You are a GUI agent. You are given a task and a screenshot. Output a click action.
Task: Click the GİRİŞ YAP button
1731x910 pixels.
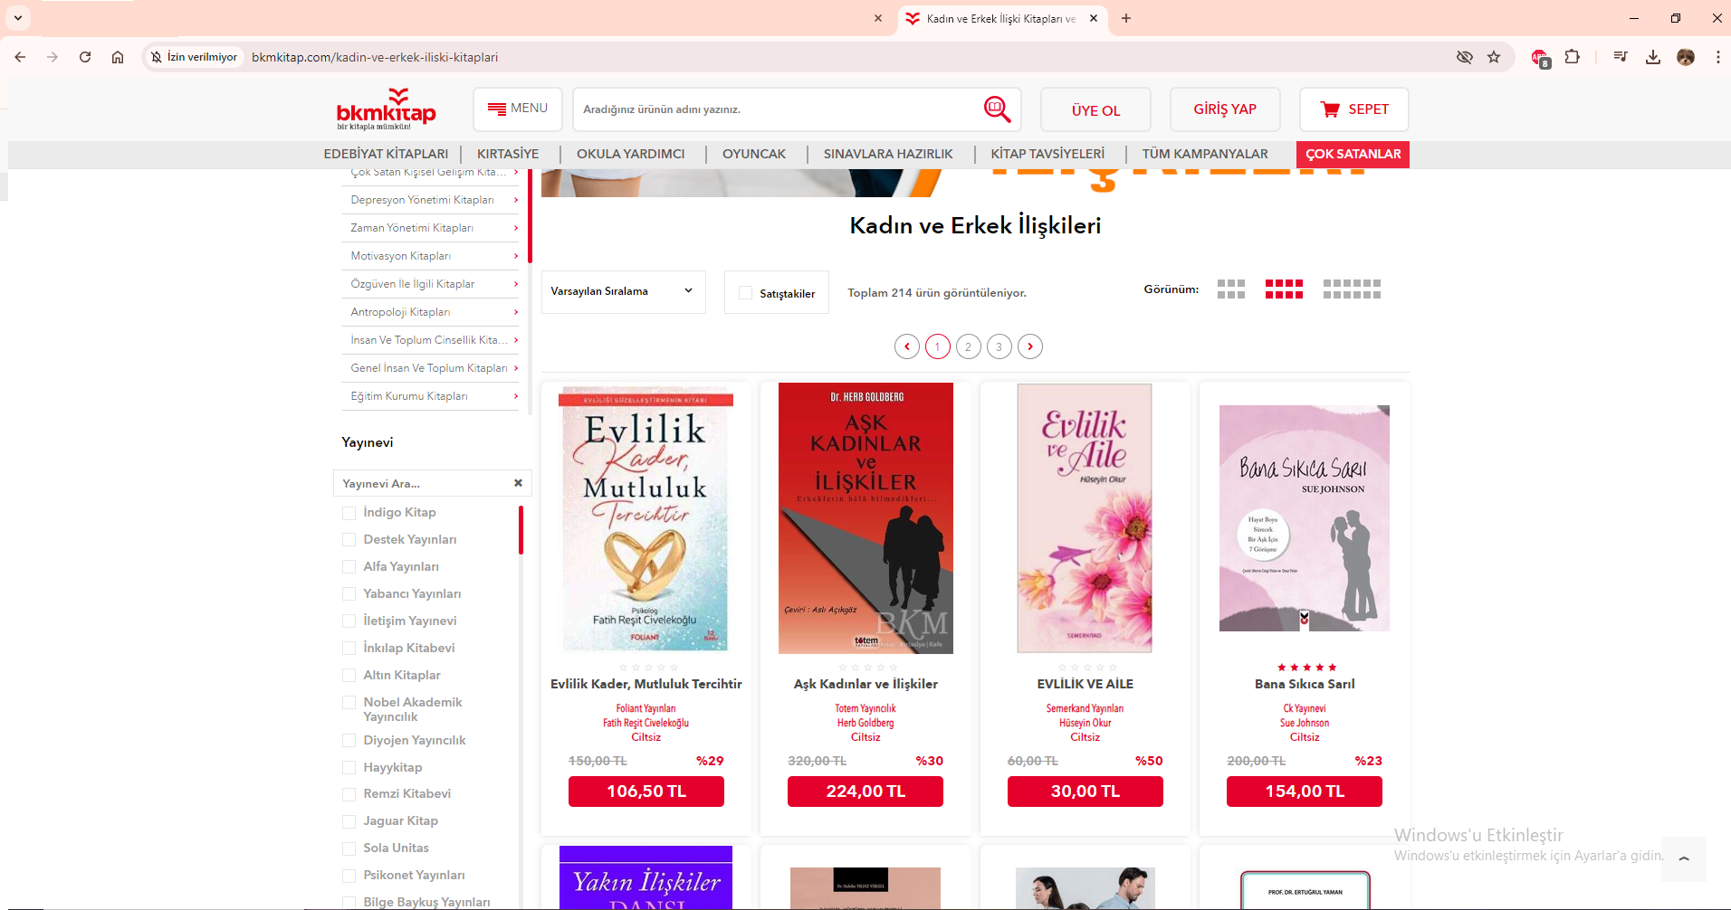click(x=1225, y=109)
